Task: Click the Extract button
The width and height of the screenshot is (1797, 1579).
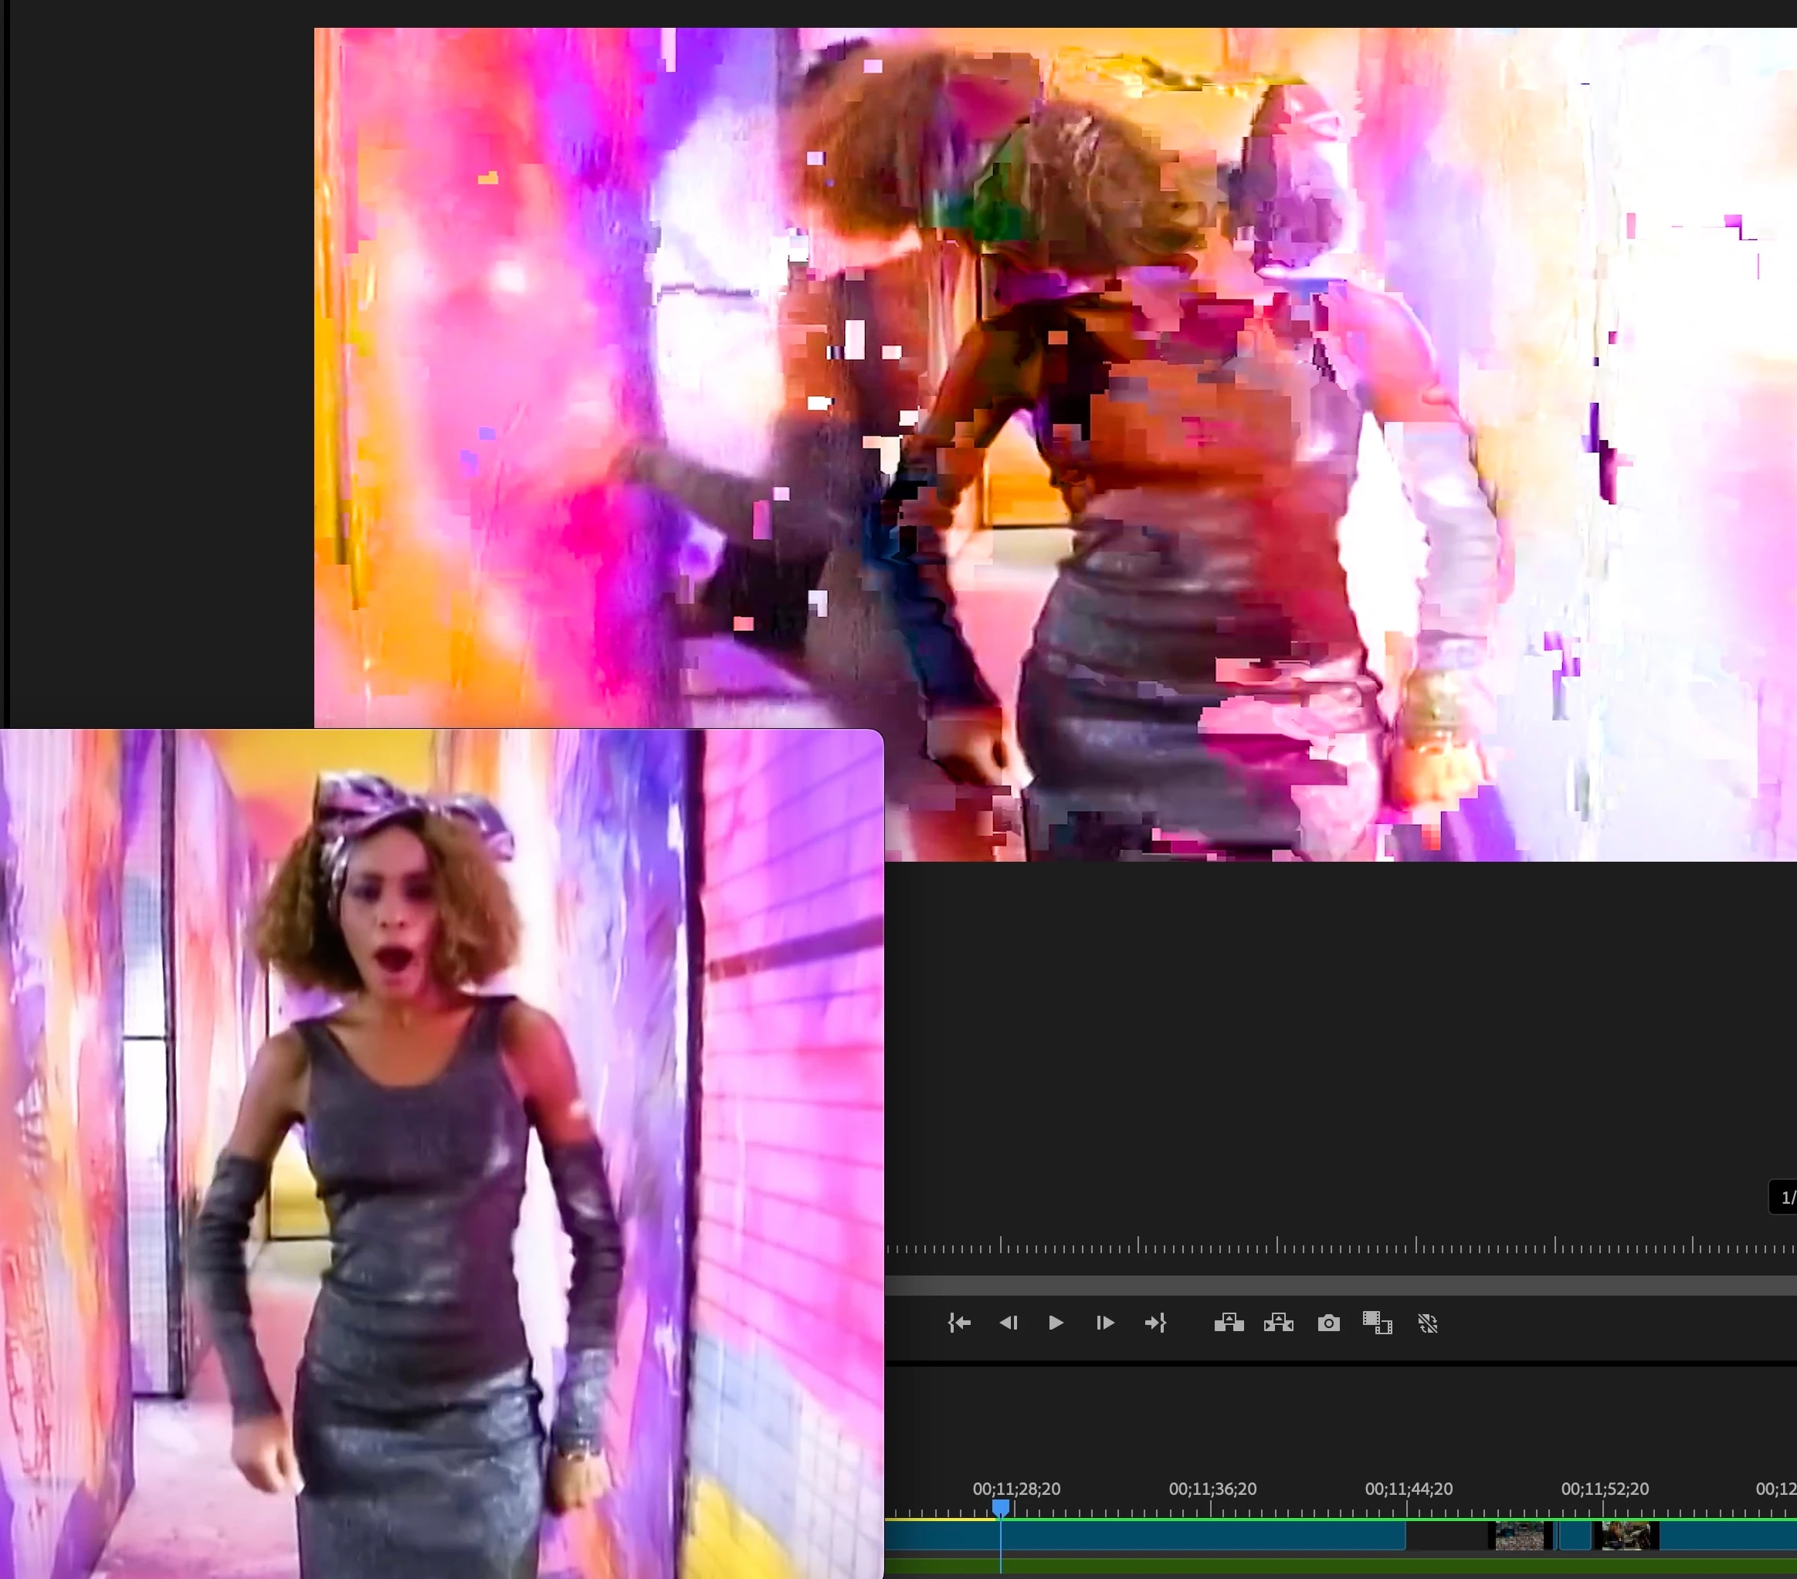Action: tap(1278, 1323)
